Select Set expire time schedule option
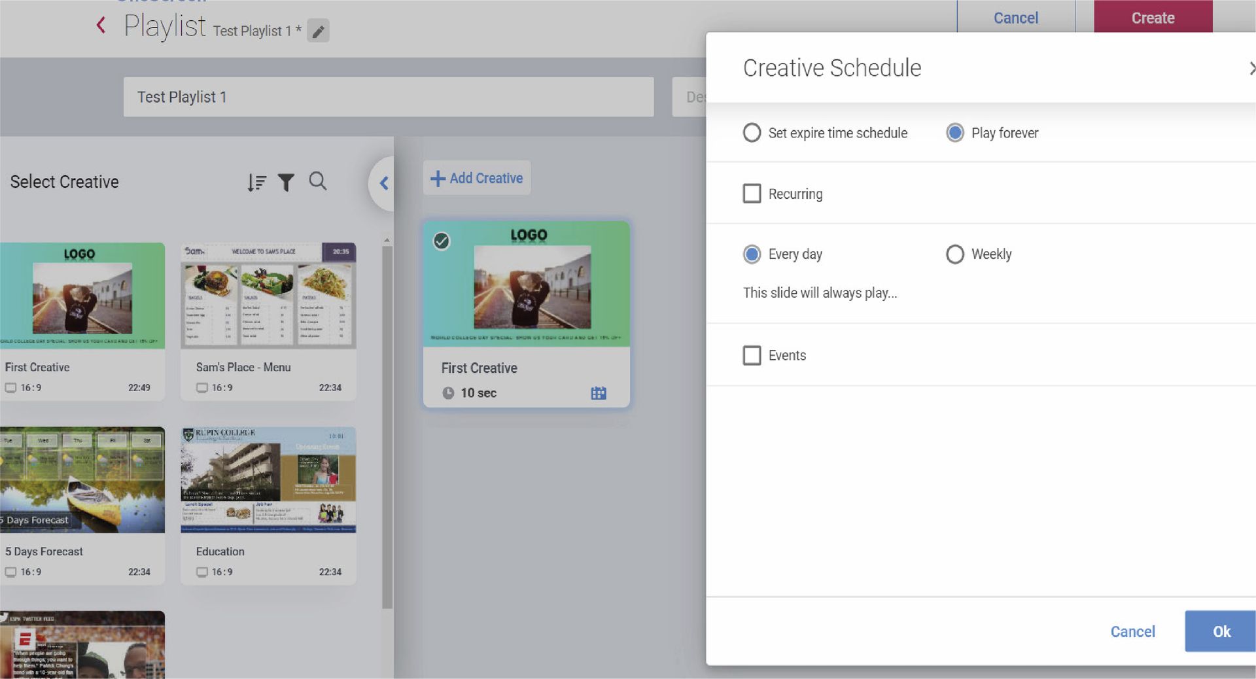Image resolution: width=1256 pixels, height=679 pixels. (x=752, y=133)
